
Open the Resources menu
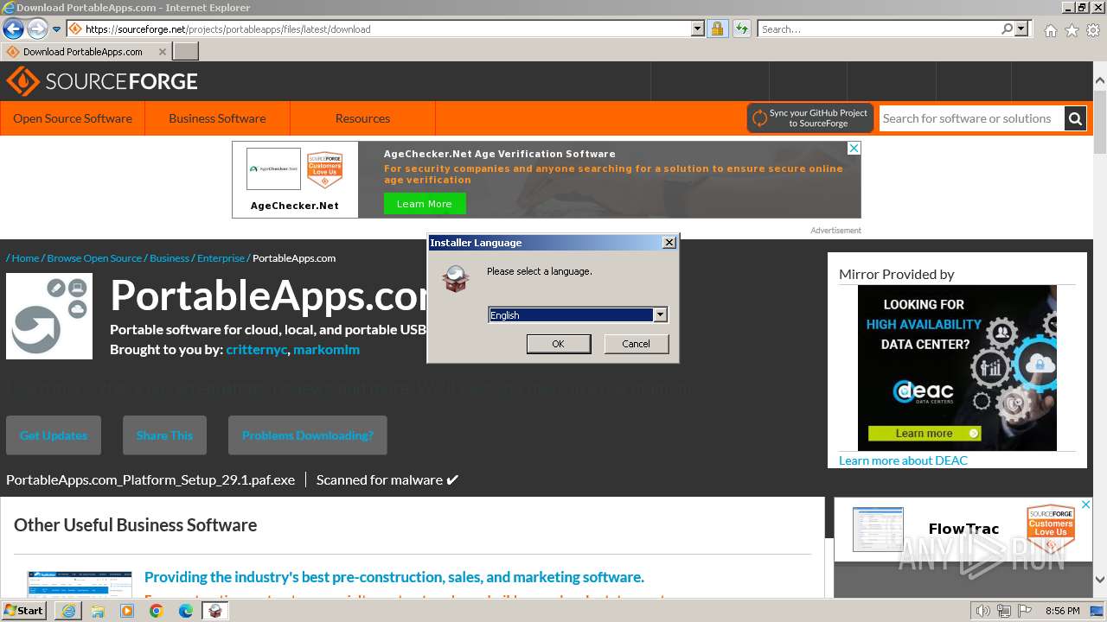362,118
